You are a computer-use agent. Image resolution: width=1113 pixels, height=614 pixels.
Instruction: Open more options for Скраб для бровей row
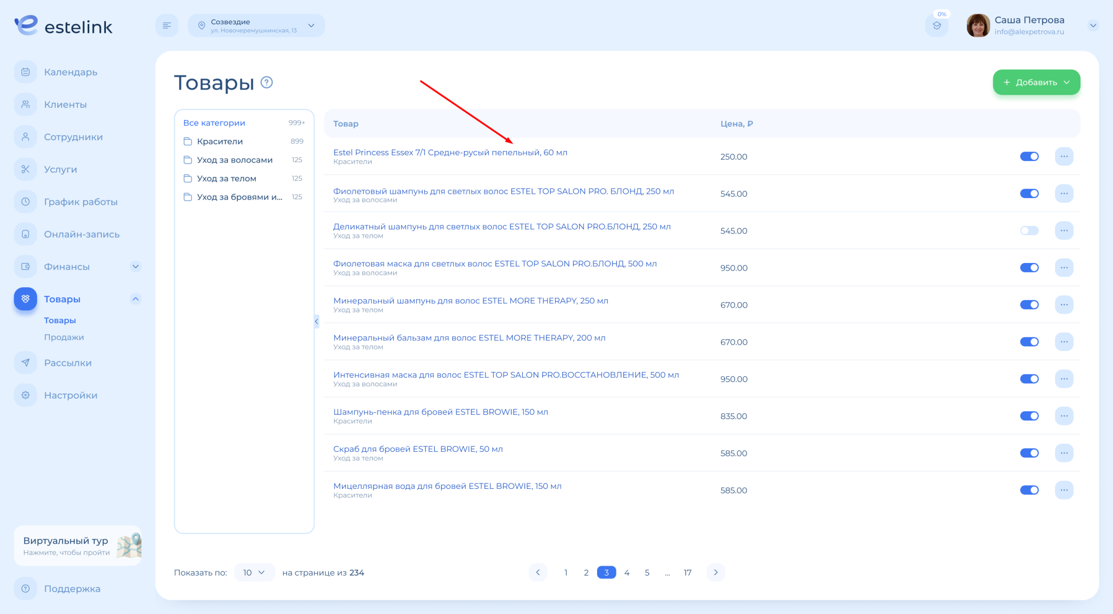pos(1064,453)
